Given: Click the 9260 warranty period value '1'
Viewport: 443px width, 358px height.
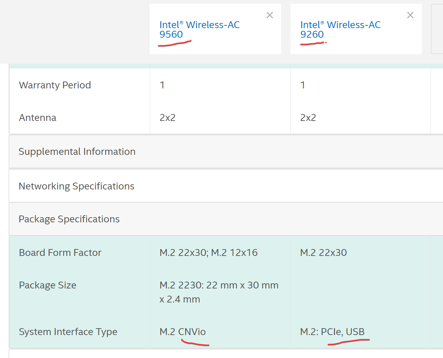Looking at the screenshot, I should (x=303, y=85).
